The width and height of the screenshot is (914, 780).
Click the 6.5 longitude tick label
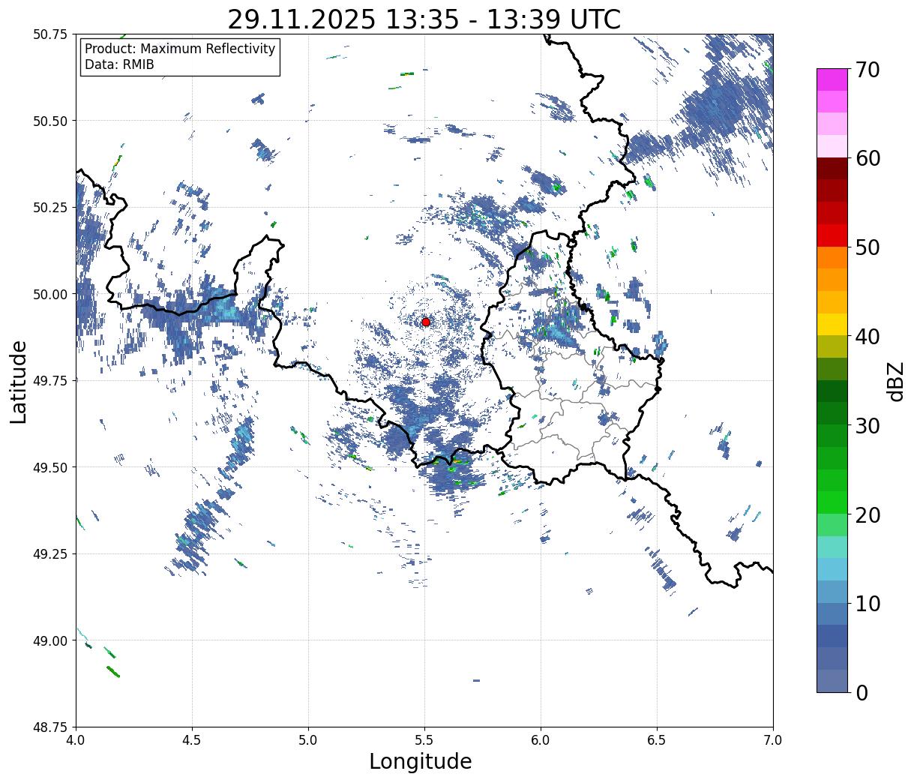[x=657, y=740]
